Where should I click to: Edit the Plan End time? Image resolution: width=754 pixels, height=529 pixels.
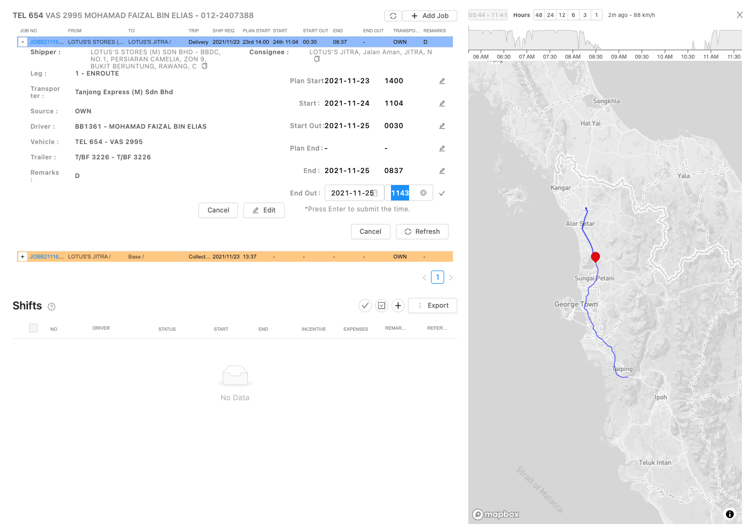(442, 148)
